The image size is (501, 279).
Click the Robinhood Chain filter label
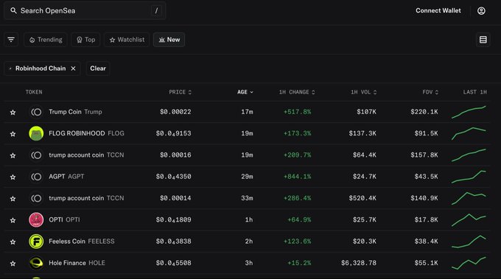(x=41, y=68)
